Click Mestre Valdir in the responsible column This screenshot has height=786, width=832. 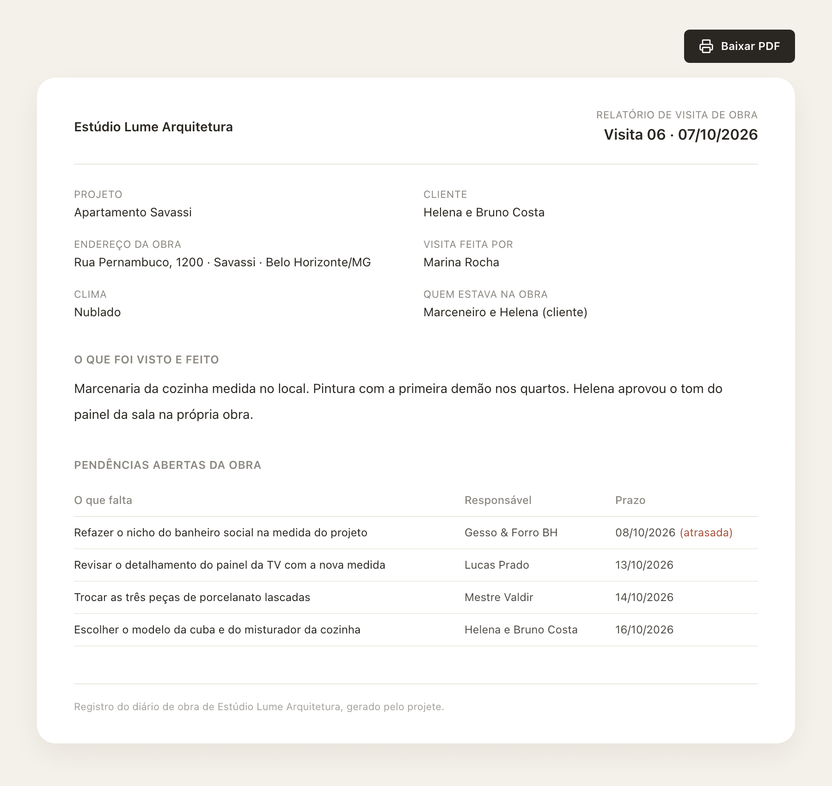coord(499,597)
